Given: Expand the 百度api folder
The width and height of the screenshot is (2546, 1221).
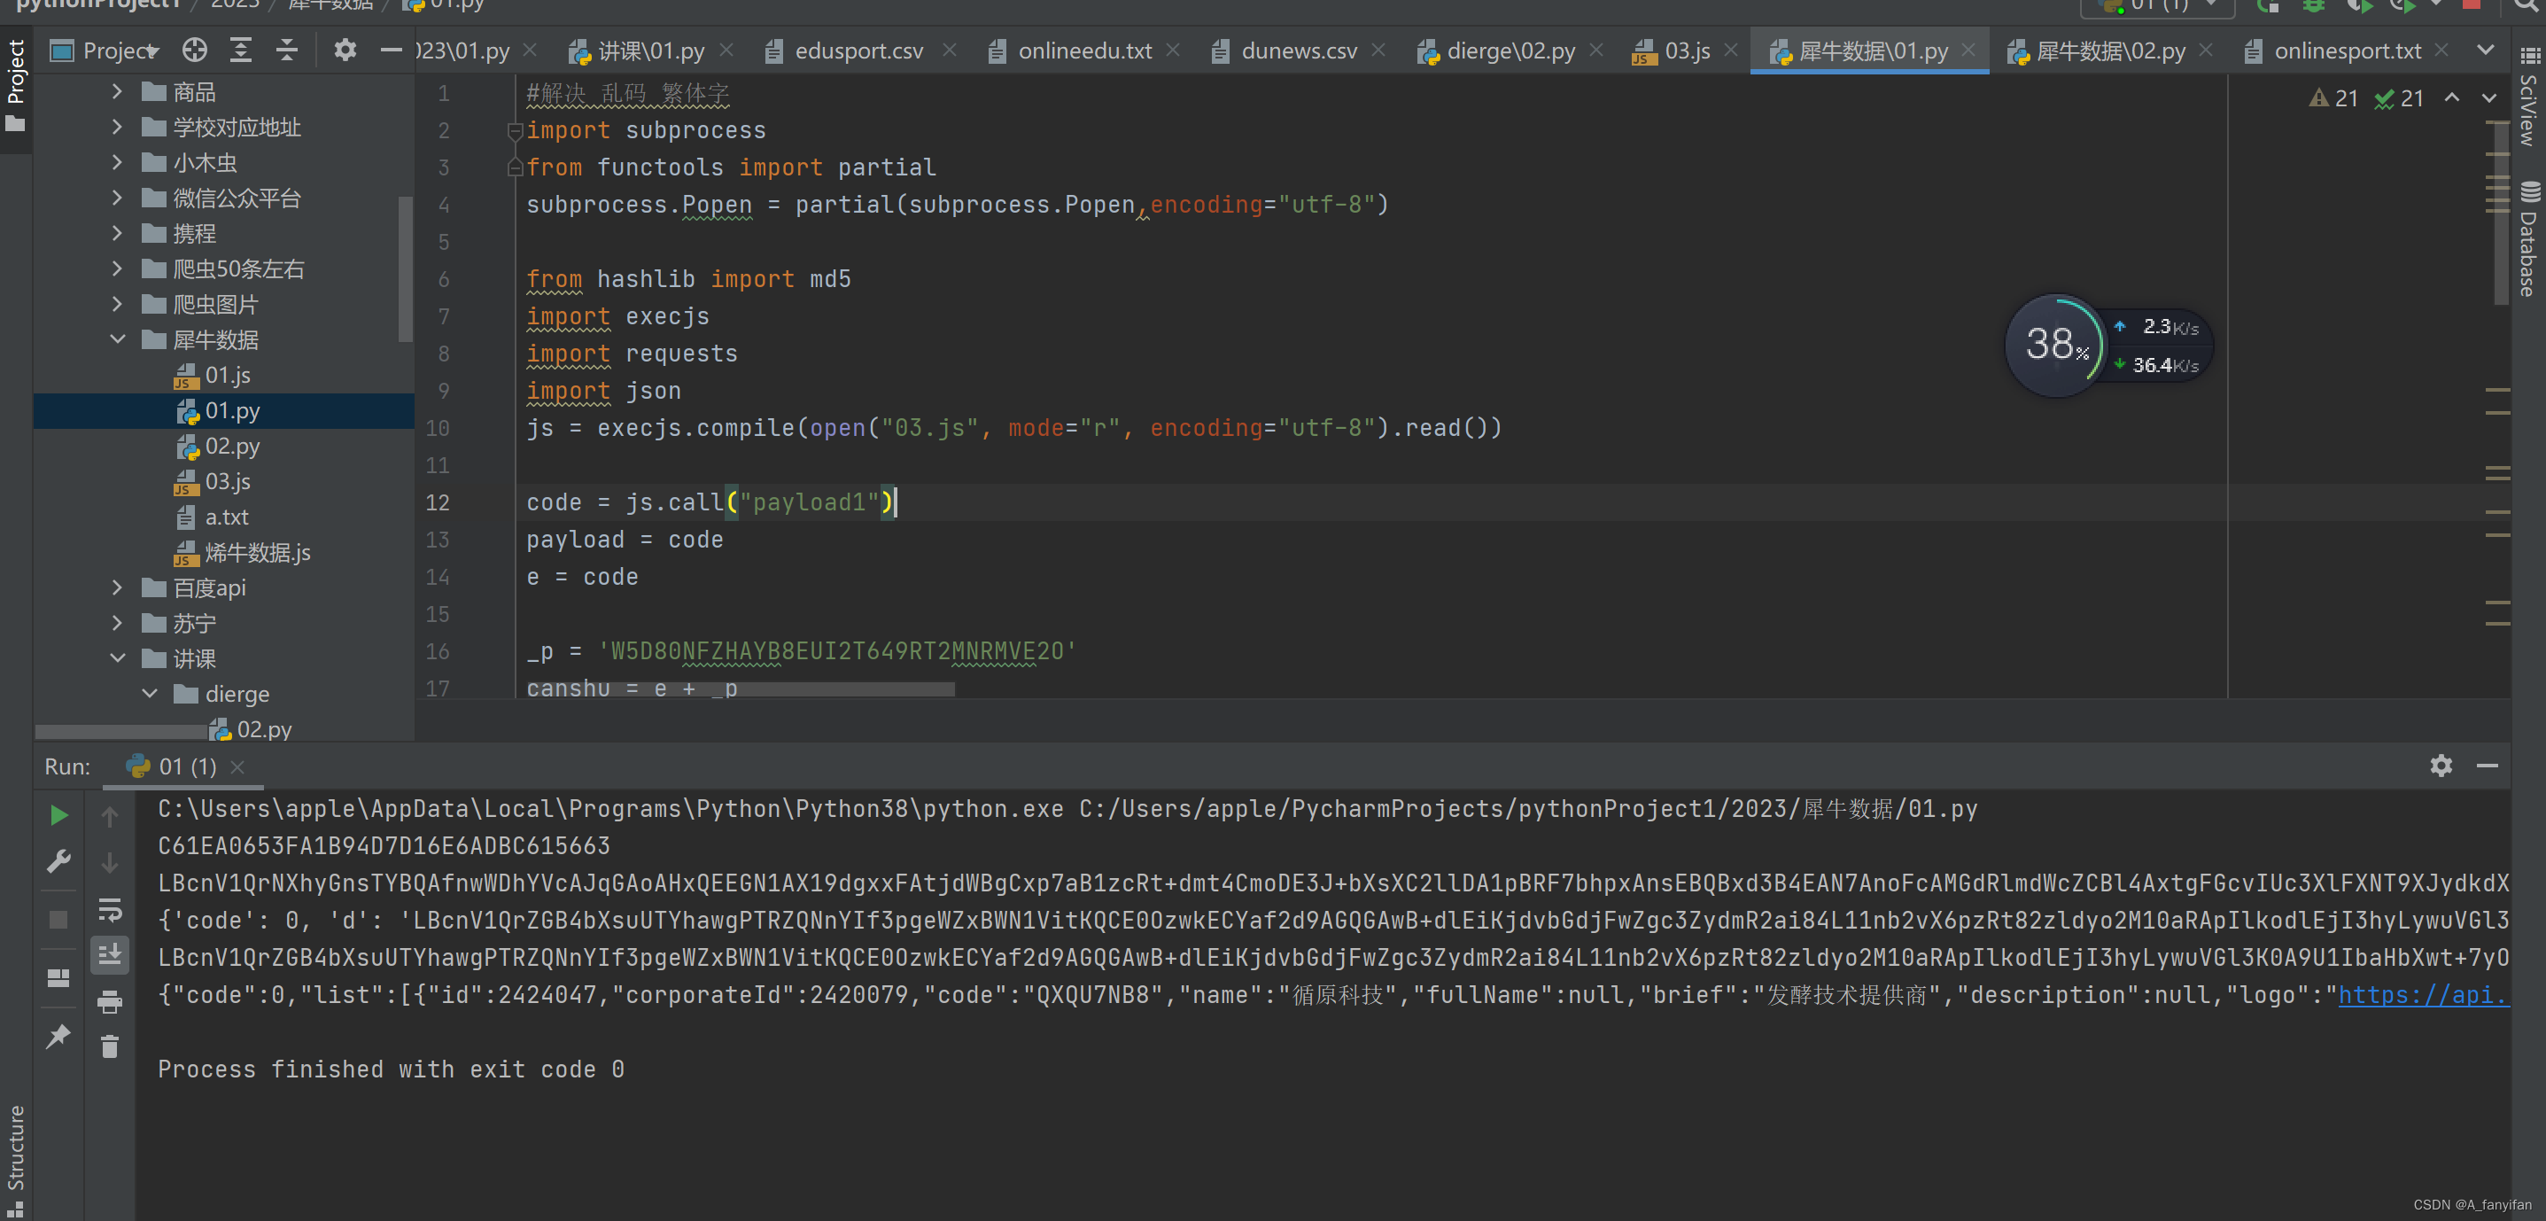Looking at the screenshot, I should tap(118, 587).
